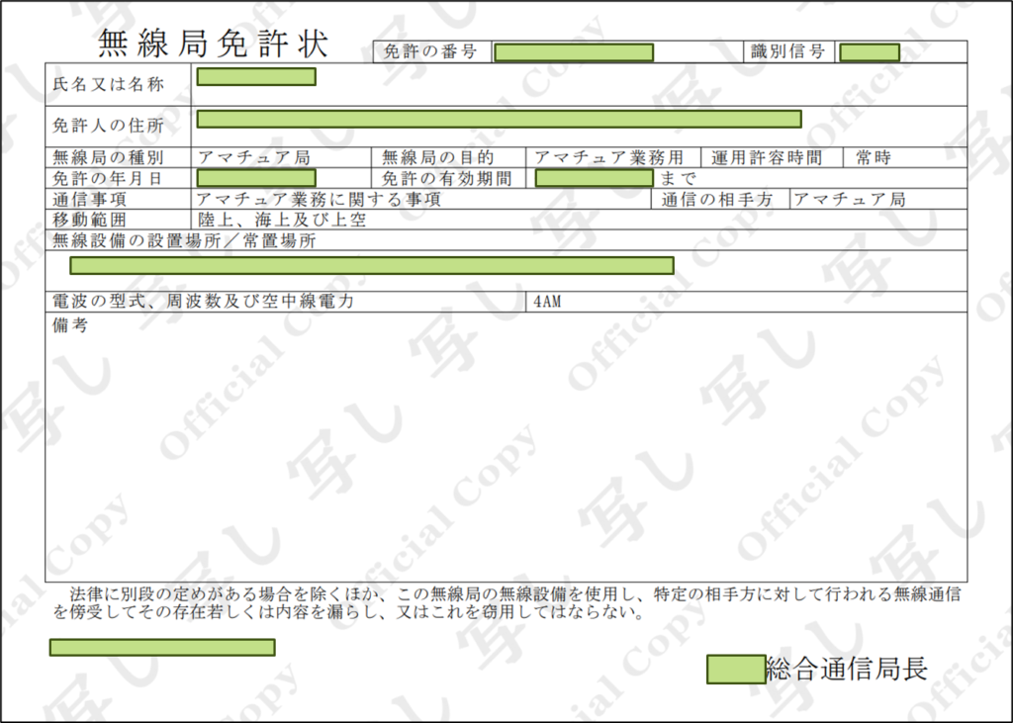The image size is (1013, 723).
Task: Select the アマチュア業務用 purpose value
Action: 608,157
